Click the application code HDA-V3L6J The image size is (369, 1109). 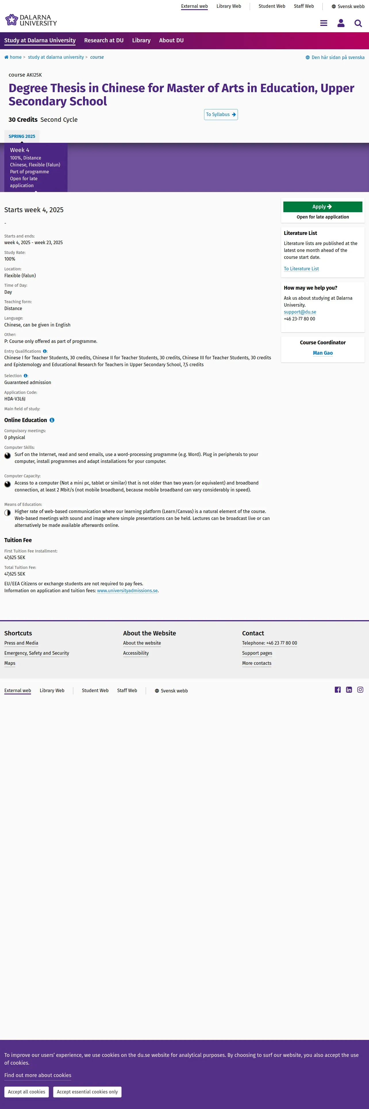click(15, 399)
